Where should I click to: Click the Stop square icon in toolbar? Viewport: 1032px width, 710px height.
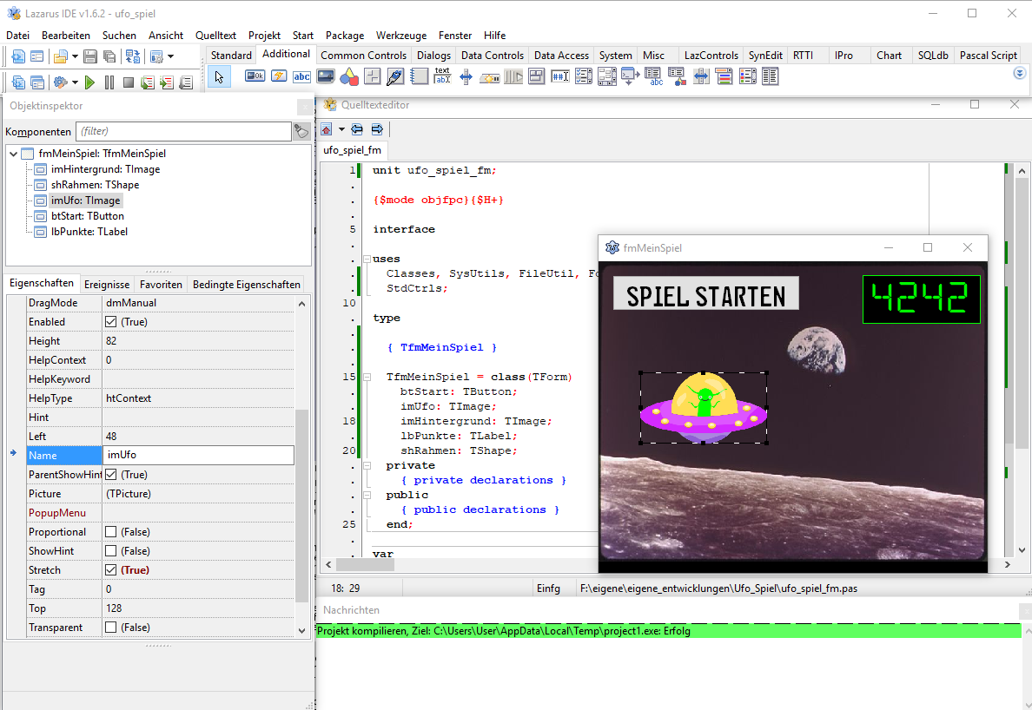[x=128, y=82]
